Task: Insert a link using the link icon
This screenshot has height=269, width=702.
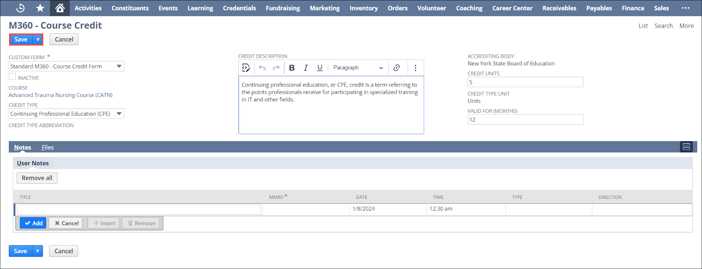Action: click(397, 68)
